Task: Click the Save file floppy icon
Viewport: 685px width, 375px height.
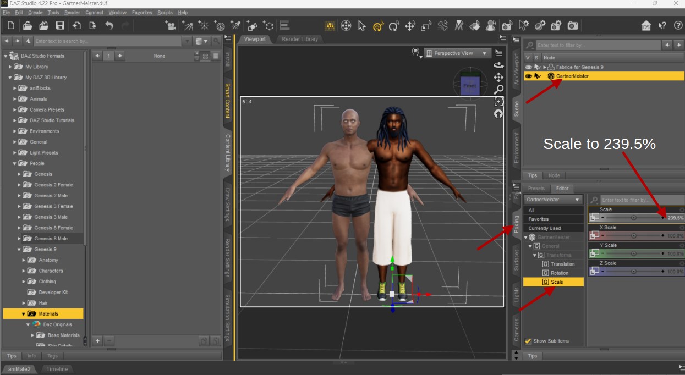Action: (60, 25)
